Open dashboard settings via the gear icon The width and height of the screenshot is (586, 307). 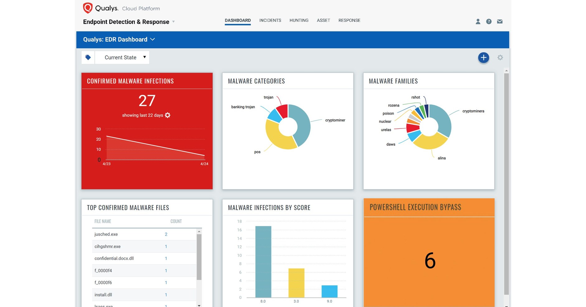(500, 57)
